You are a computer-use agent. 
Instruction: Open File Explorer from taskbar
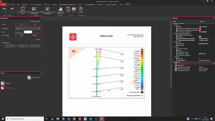(x=58, y=119)
